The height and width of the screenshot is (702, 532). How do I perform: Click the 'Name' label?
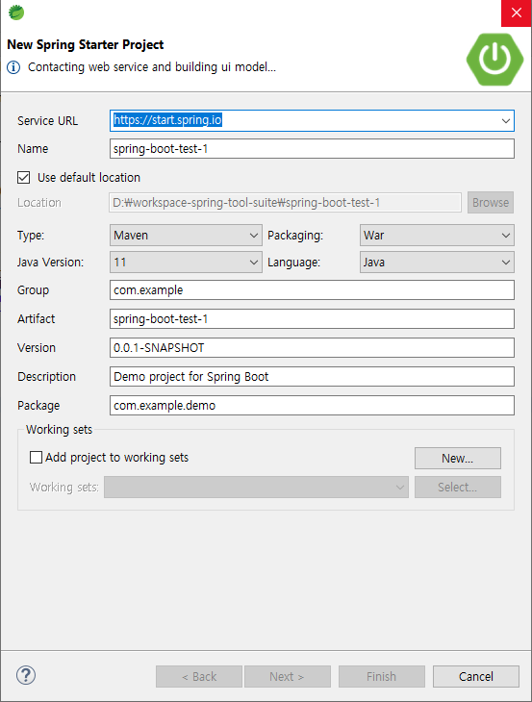pos(33,149)
